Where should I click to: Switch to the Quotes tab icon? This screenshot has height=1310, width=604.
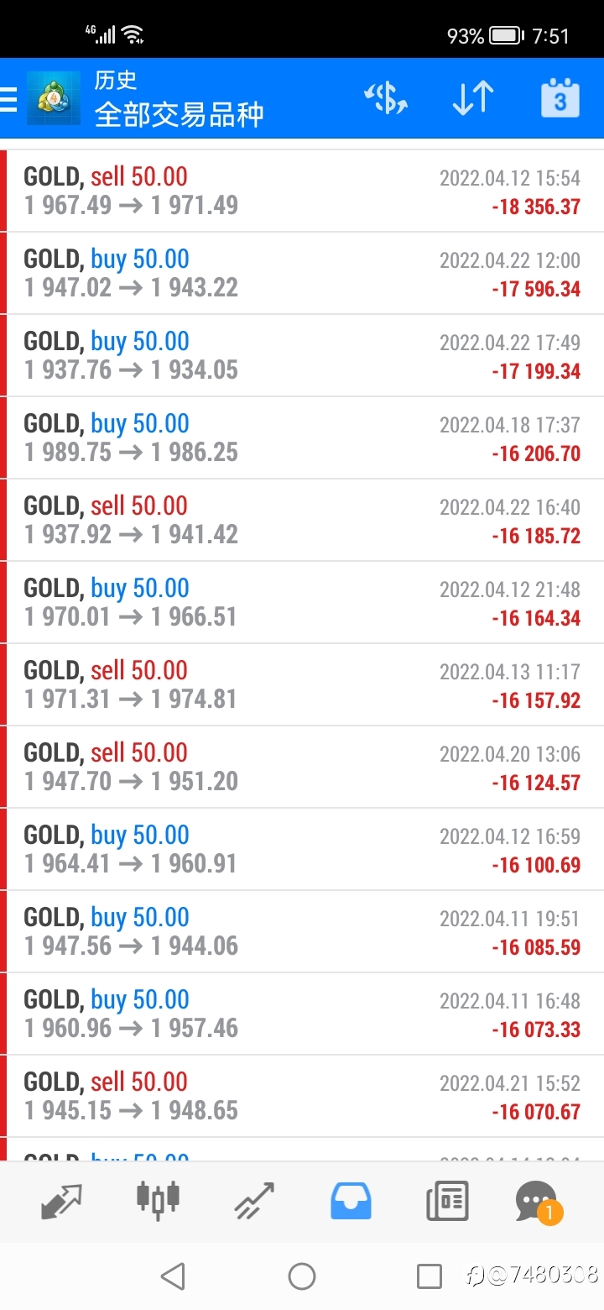[x=62, y=1202]
